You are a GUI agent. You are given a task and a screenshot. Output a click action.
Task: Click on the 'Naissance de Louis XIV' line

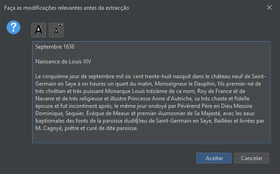(x=63, y=62)
